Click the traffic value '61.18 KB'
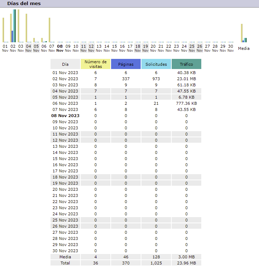 pyautogui.click(x=186, y=85)
